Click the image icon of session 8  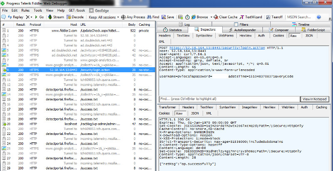4,65
